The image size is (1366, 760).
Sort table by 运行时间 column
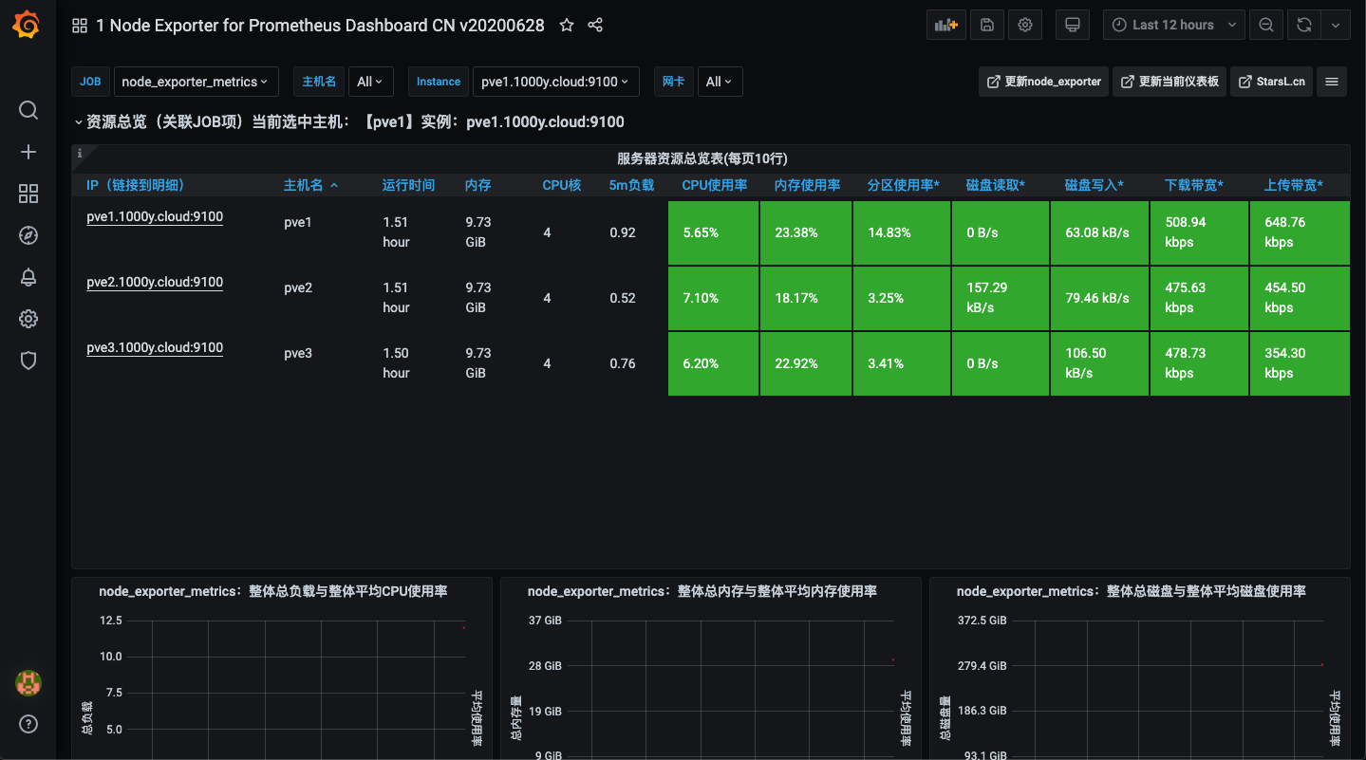pos(409,185)
